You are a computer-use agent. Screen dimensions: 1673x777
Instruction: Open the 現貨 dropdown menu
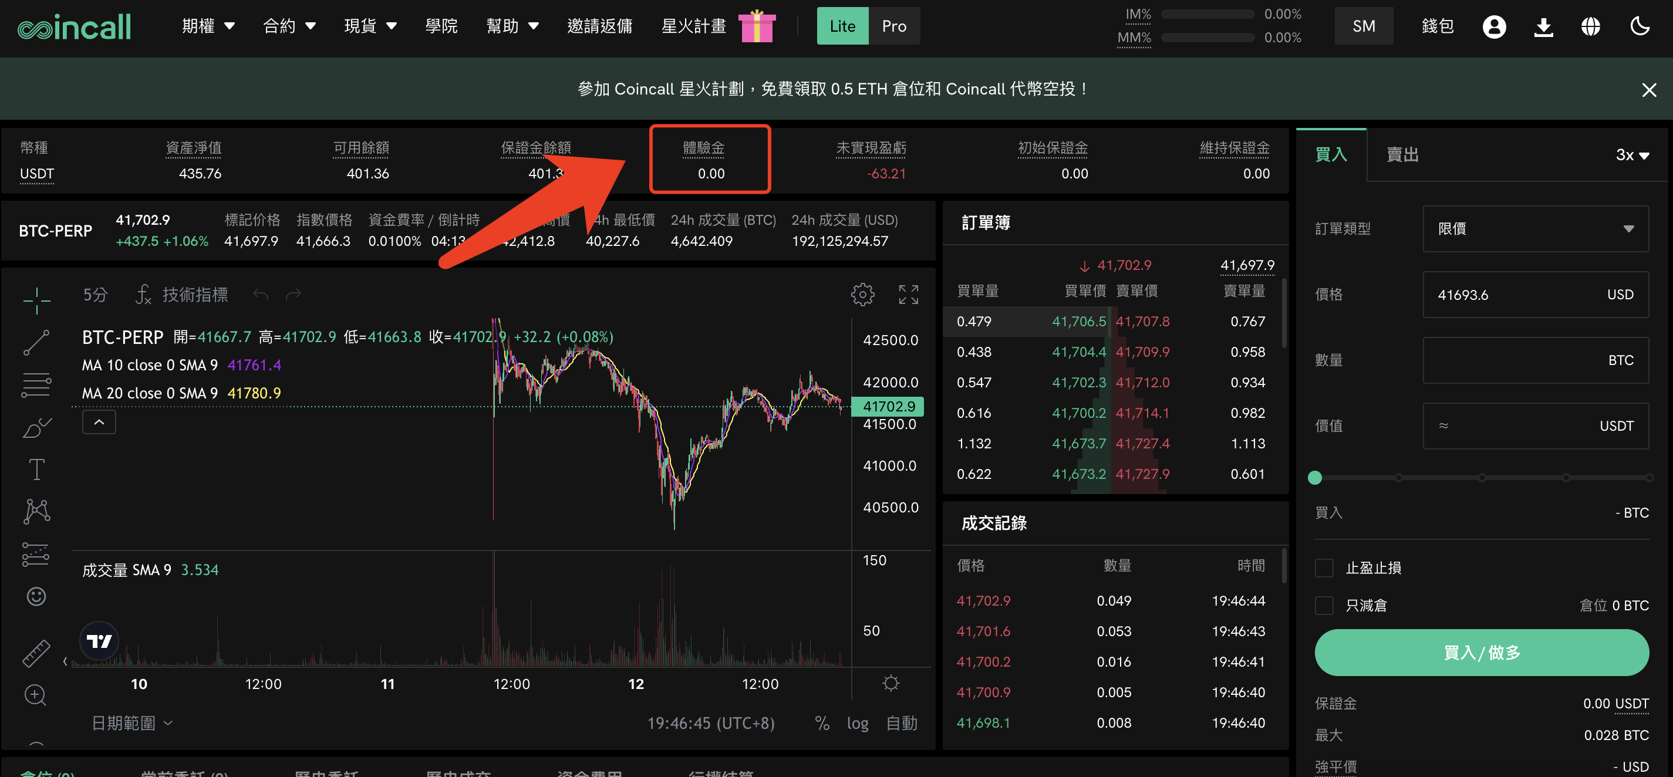370,26
